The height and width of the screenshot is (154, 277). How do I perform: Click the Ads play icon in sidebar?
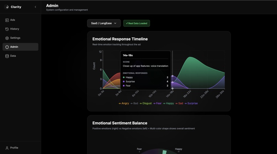pos(7,20)
